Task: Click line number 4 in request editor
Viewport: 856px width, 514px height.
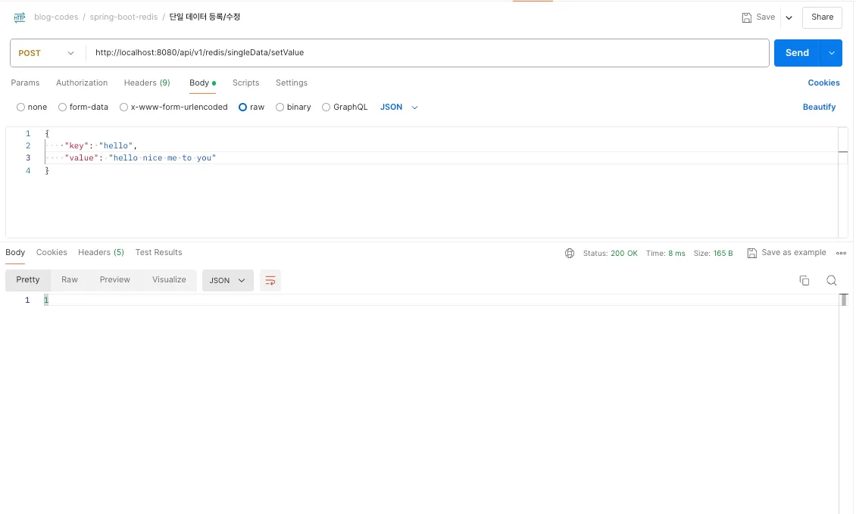Action: click(28, 171)
